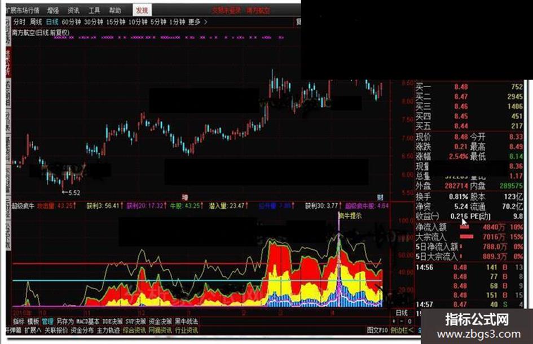Click the plus zoom-in chart icon
Image resolution: width=533 pixels, height=344 pixels.
click(394, 321)
